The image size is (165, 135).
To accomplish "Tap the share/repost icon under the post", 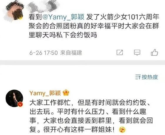I will click(x=120, y=52).
